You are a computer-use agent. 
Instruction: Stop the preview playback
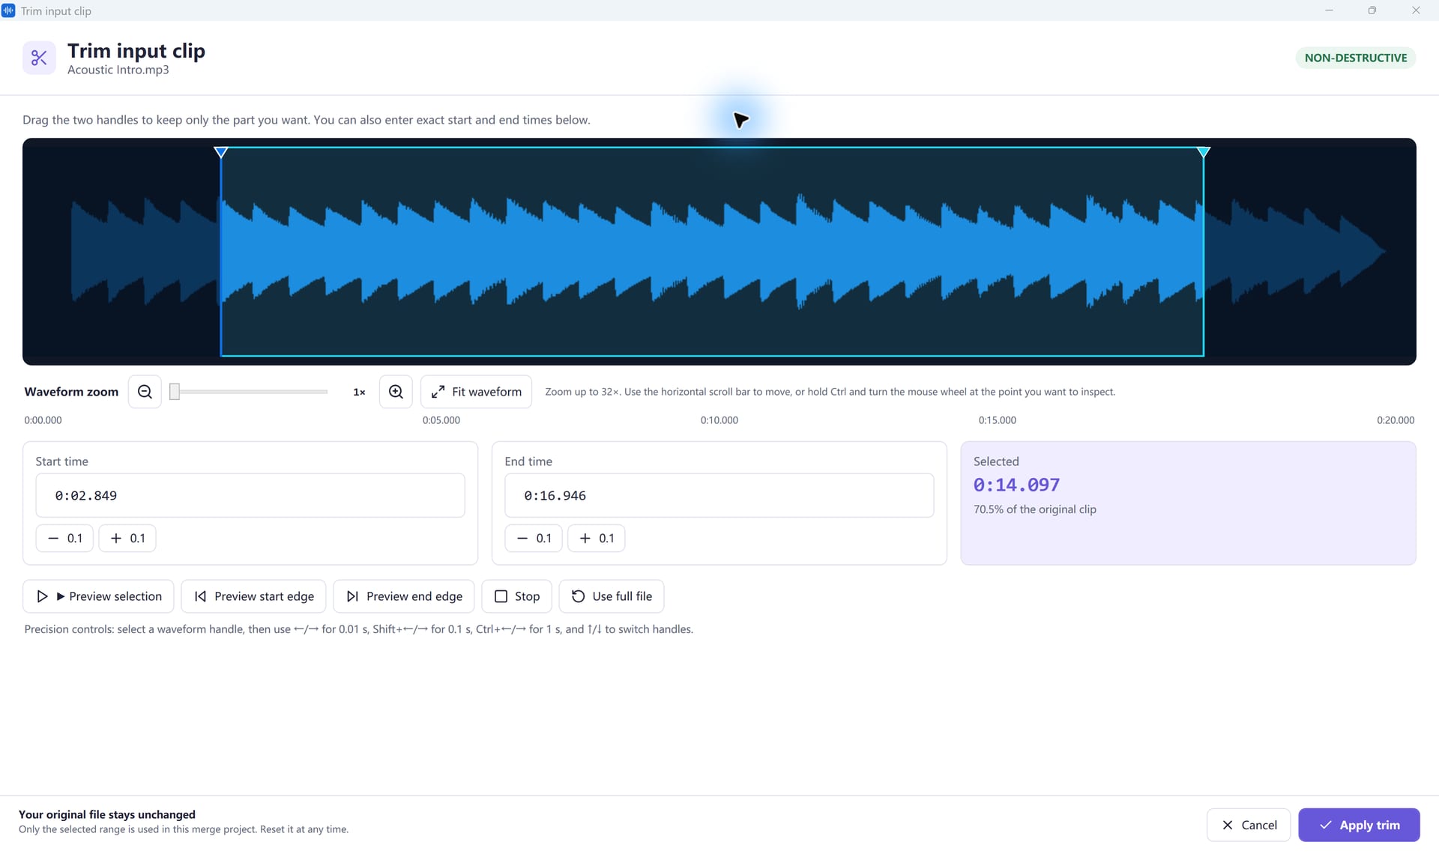[517, 596]
